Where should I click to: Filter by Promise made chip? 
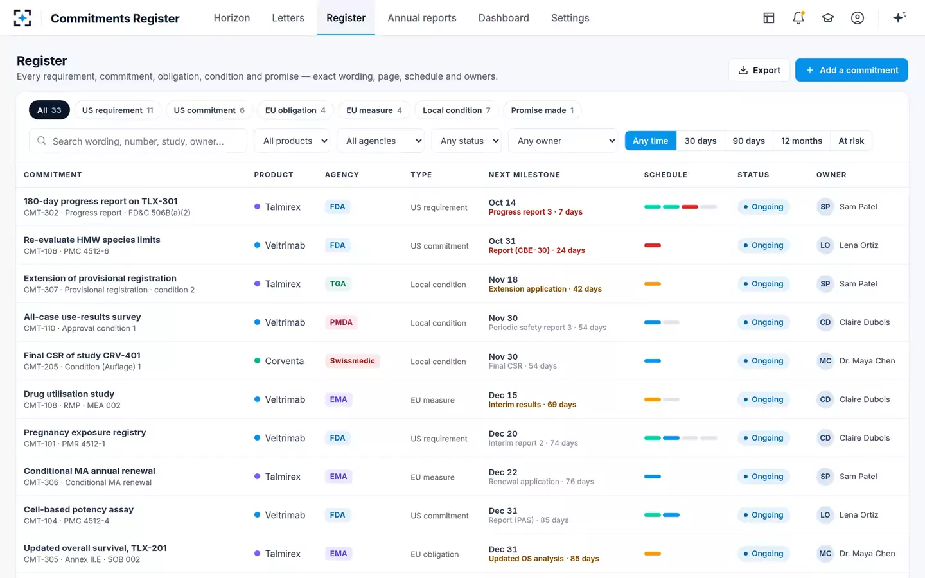(x=542, y=110)
